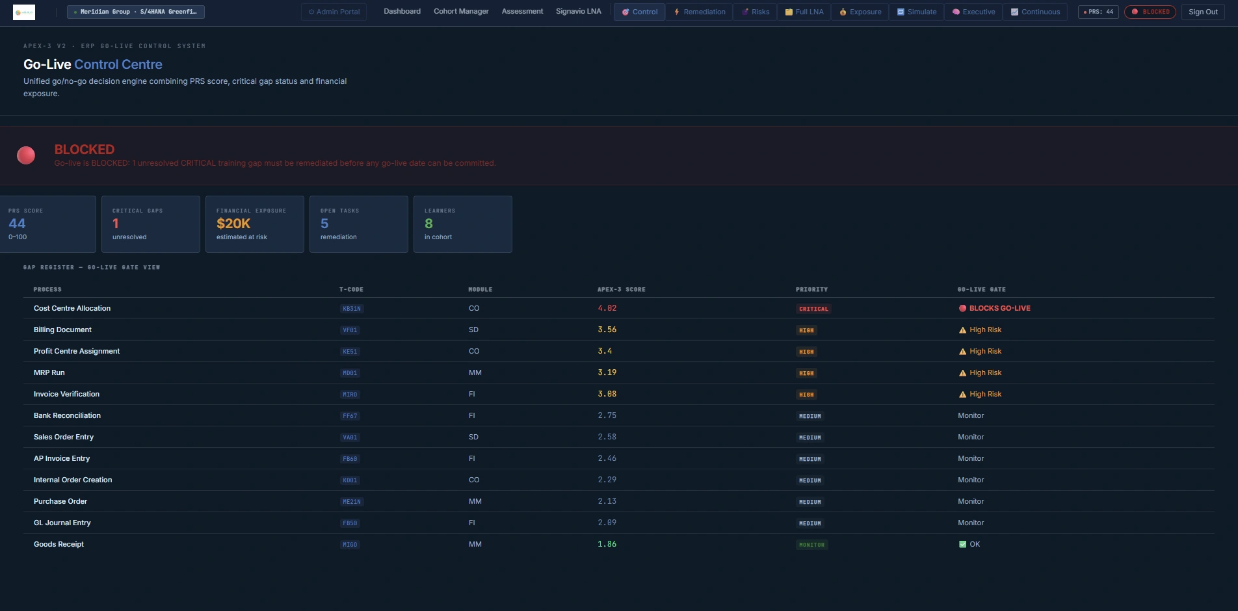Open the Simulate tab
Image resolution: width=1238 pixels, height=611 pixels.
coord(917,12)
